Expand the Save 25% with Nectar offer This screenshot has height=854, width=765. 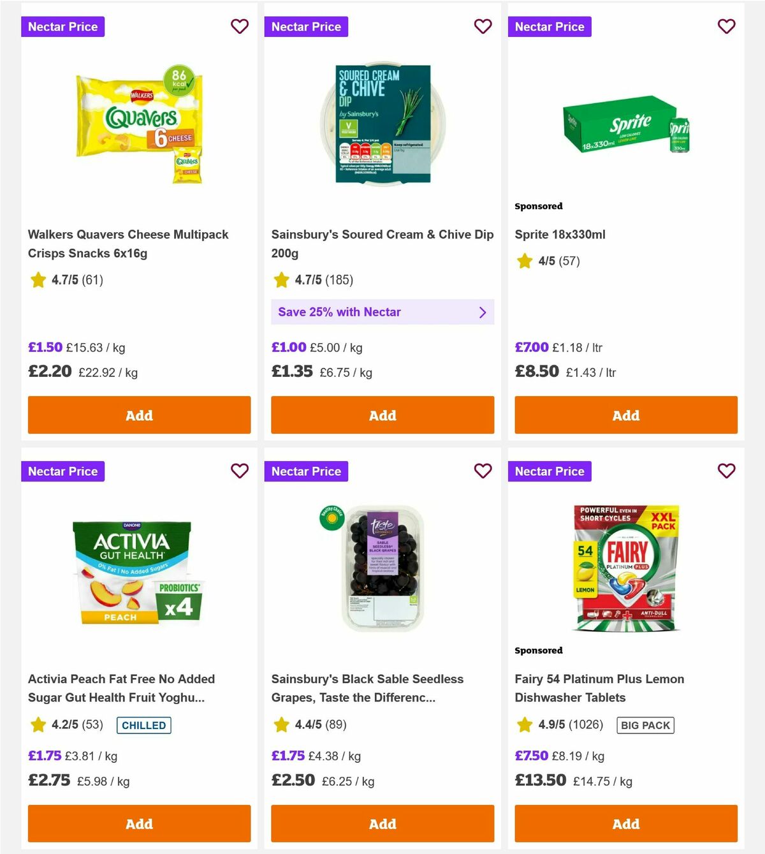382,312
